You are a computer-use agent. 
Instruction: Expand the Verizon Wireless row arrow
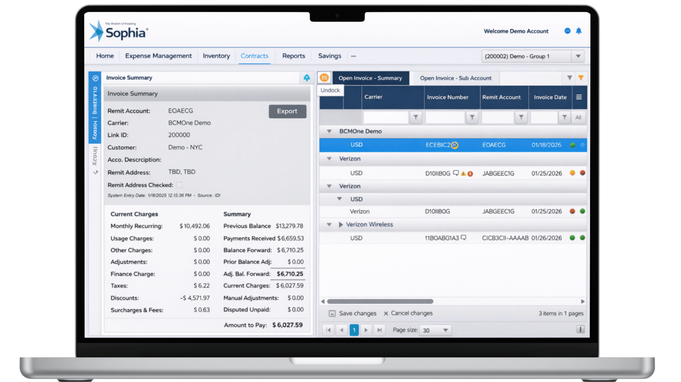pos(340,225)
